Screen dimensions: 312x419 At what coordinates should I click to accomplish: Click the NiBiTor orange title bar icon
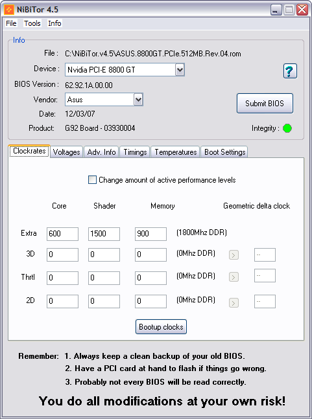point(9,10)
